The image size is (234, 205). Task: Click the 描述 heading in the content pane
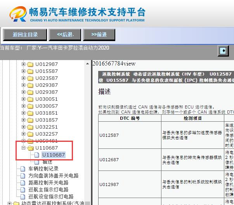[104, 91]
